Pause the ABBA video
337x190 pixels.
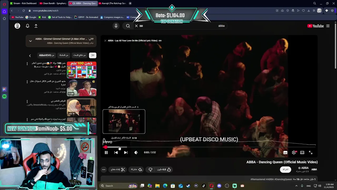tap(106, 153)
